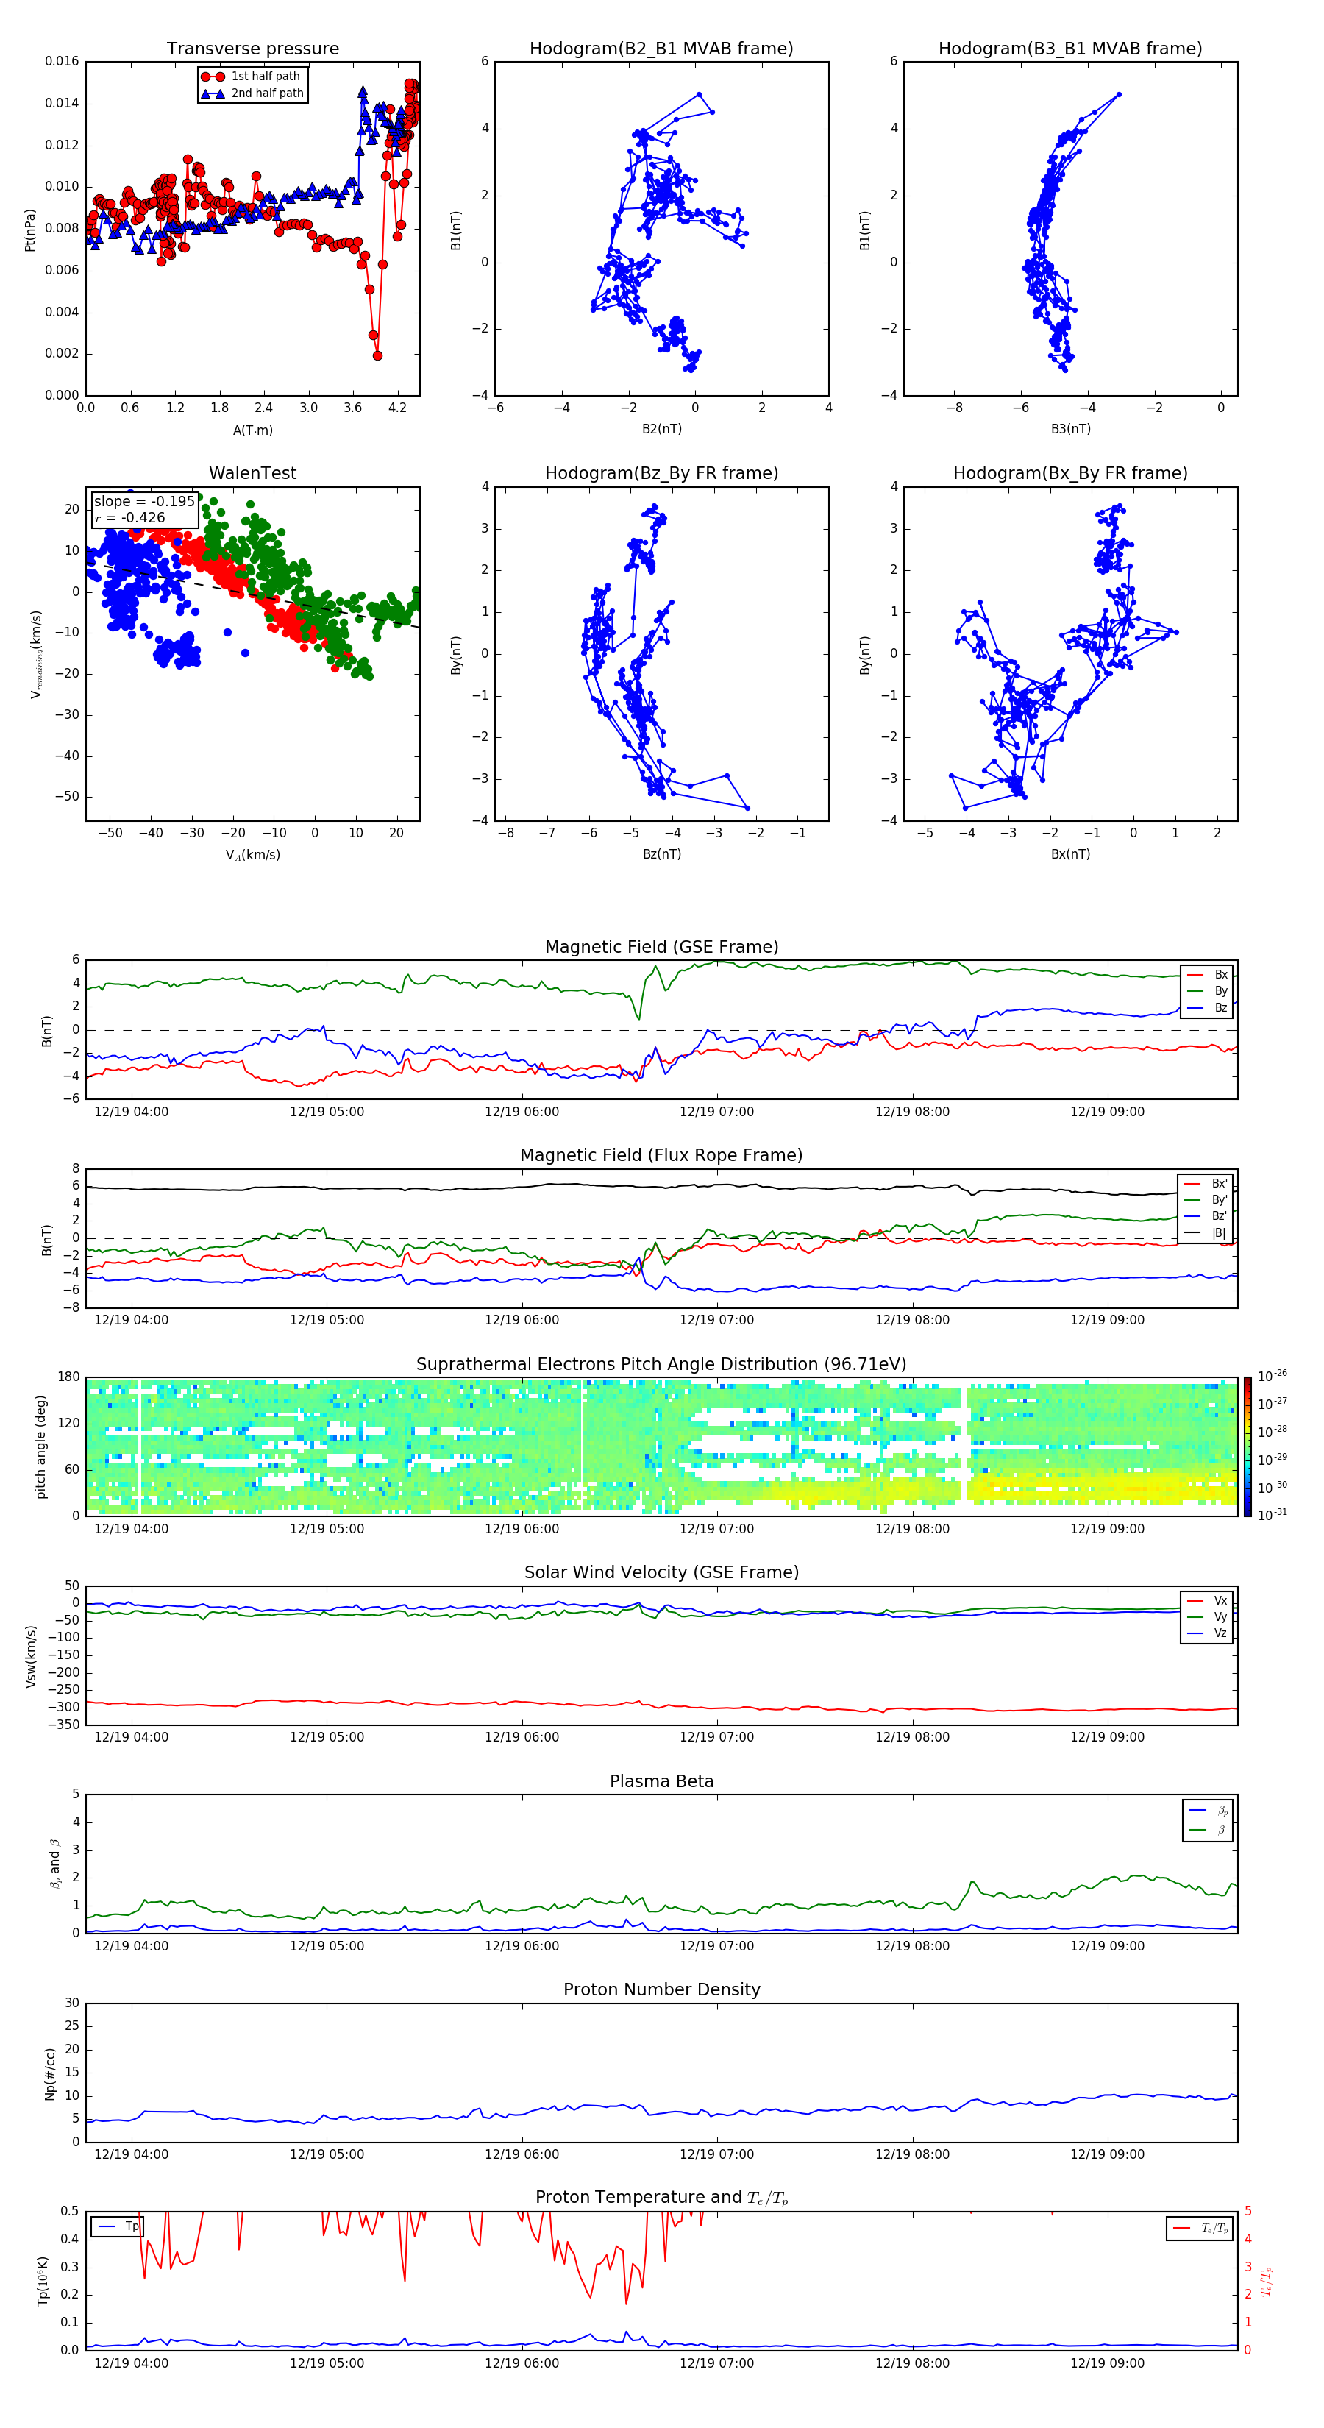Click the Bz' legend entry in Flux Rope plot
This screenshot has width=1324, height=2428.
[x=1206, y=1216]
